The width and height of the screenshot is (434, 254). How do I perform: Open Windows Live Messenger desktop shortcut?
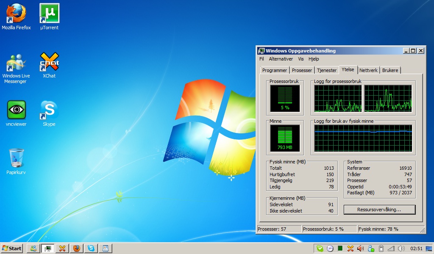(16, 69)
